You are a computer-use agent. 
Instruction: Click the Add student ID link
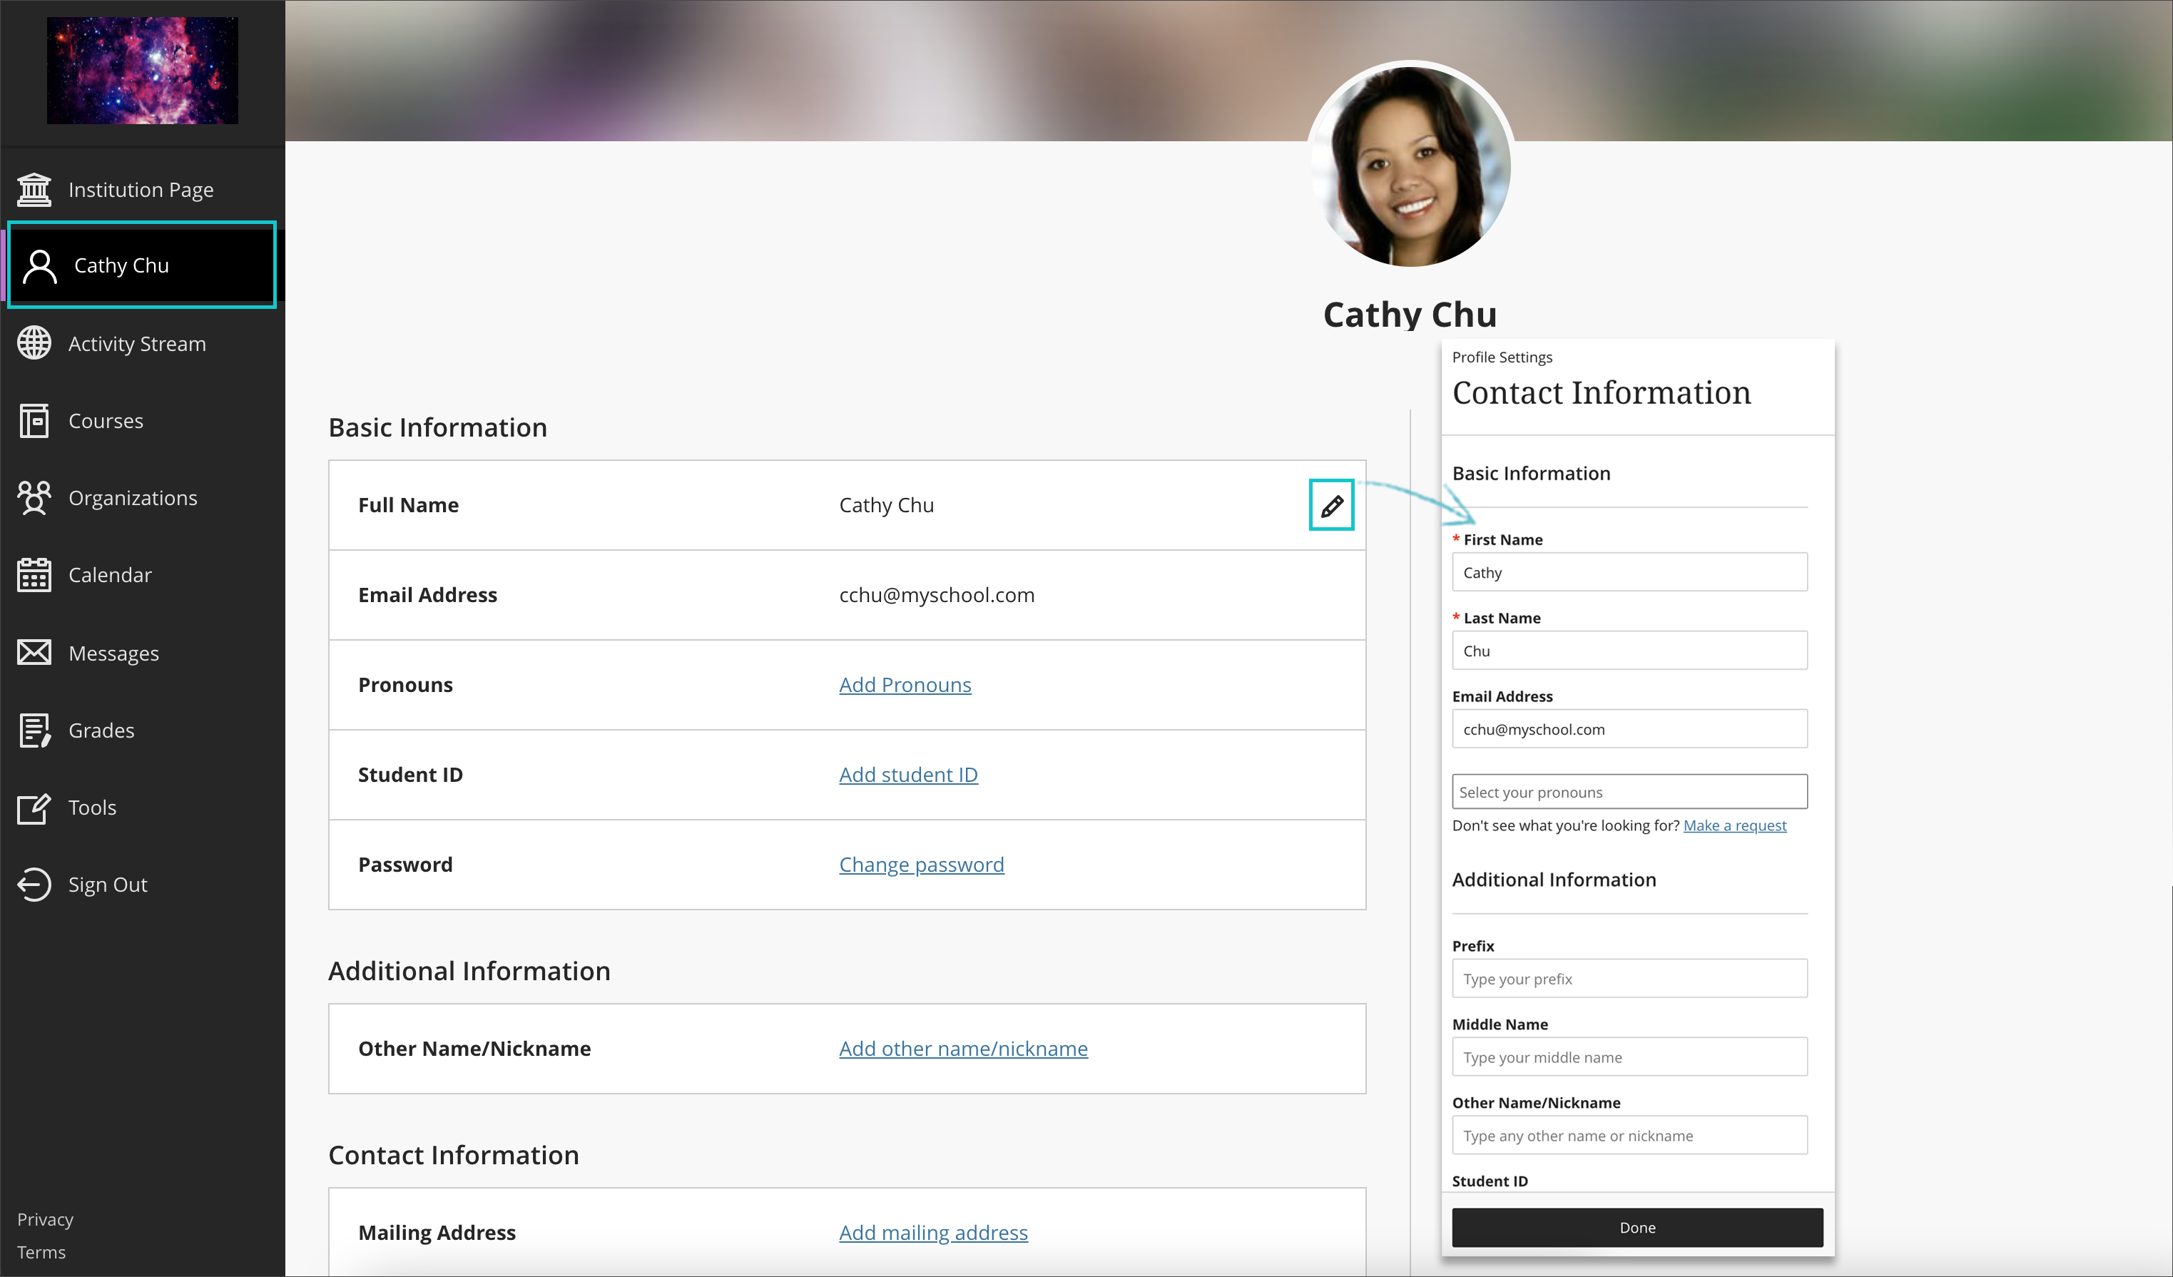tap(908, 774)
